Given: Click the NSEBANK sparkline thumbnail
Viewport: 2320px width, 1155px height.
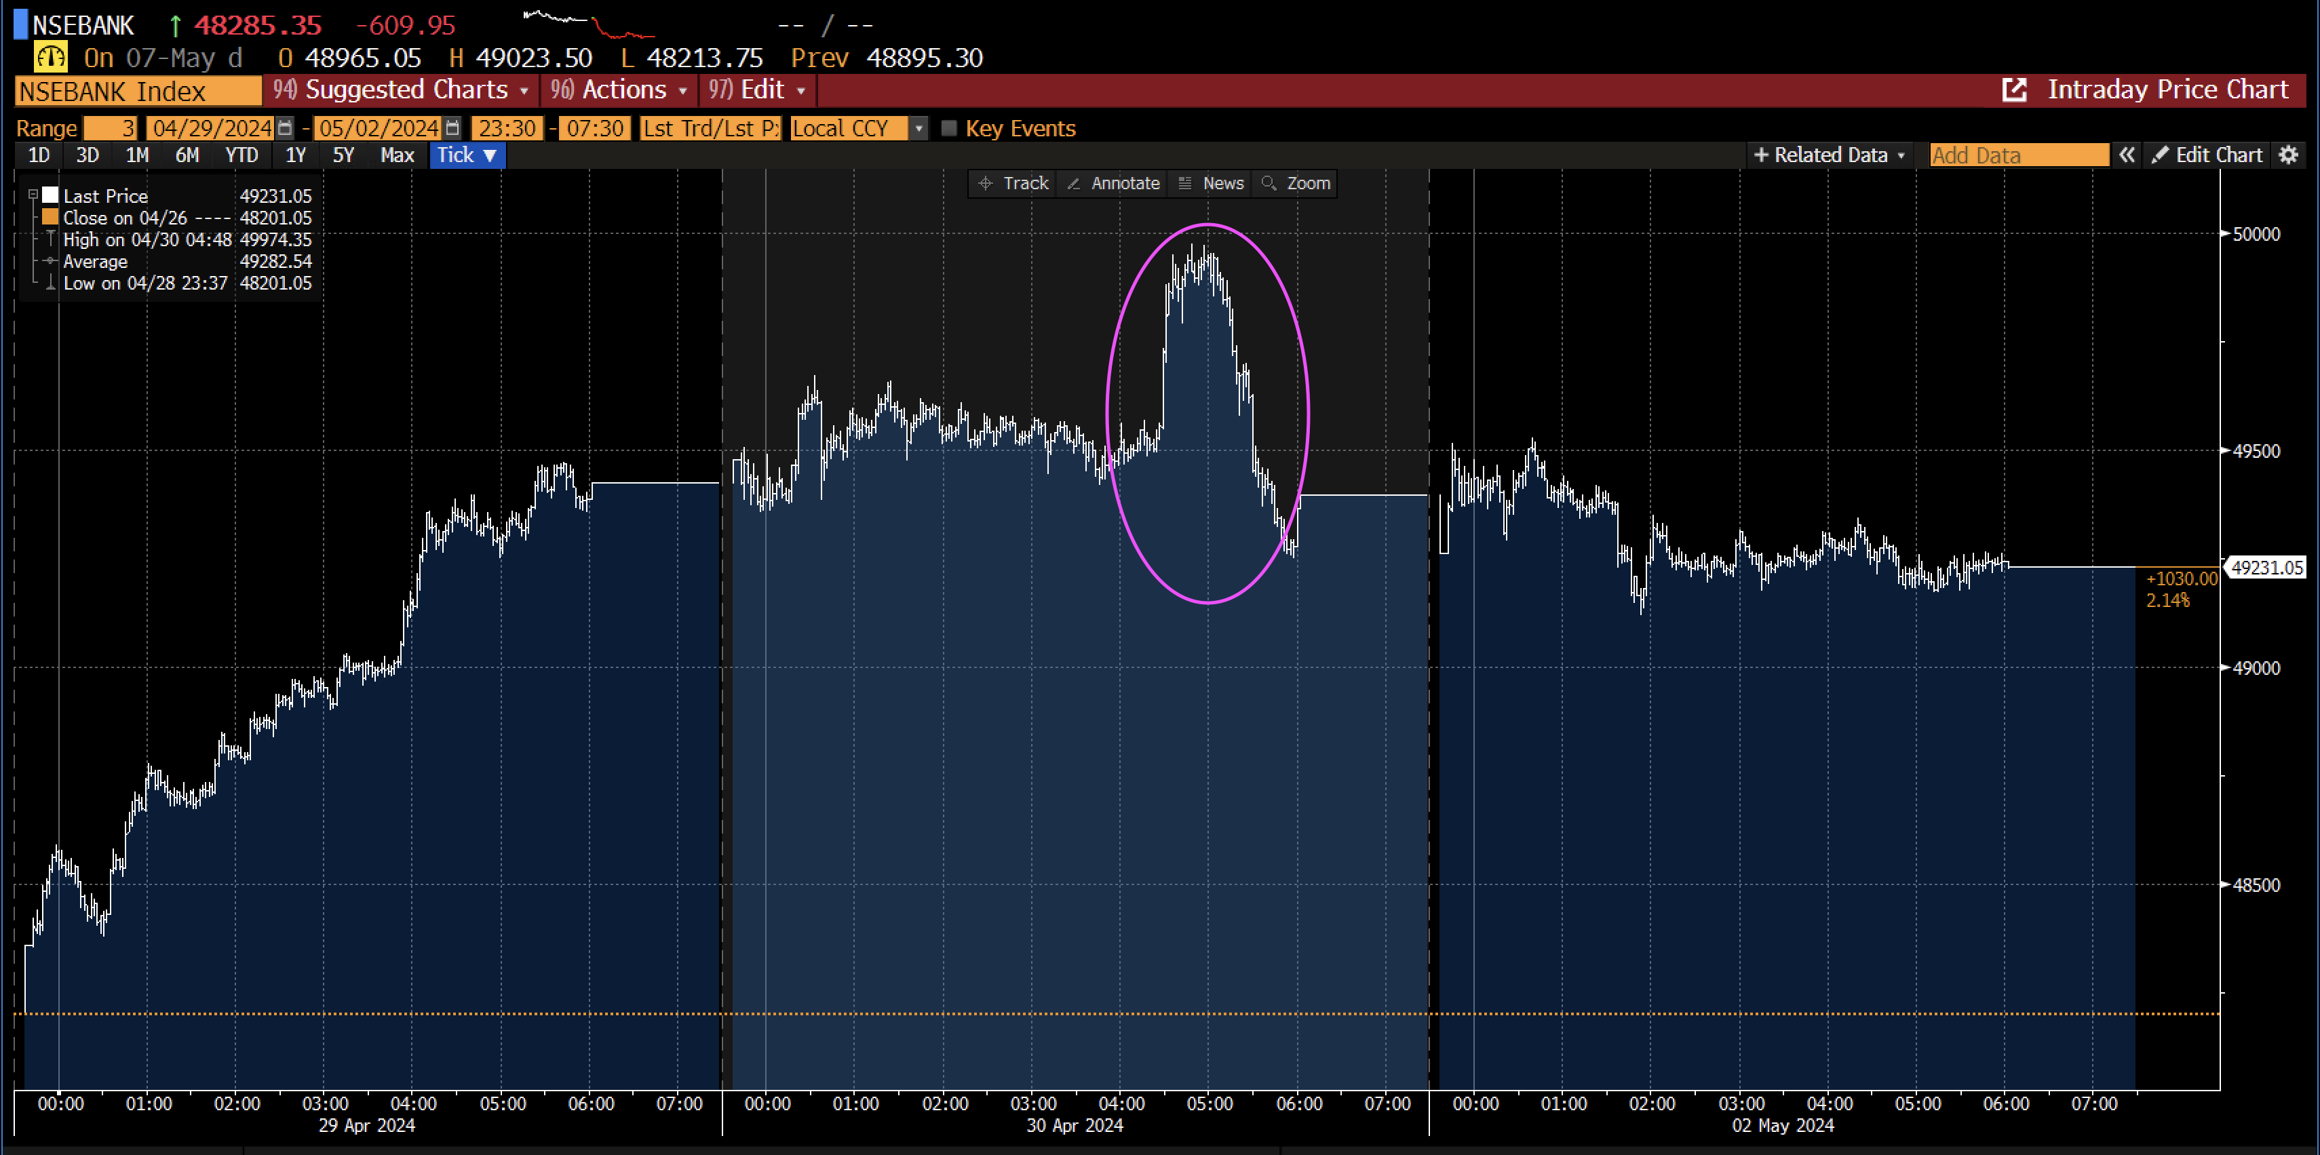Looking at the screenshot, I should pos(589,24).
